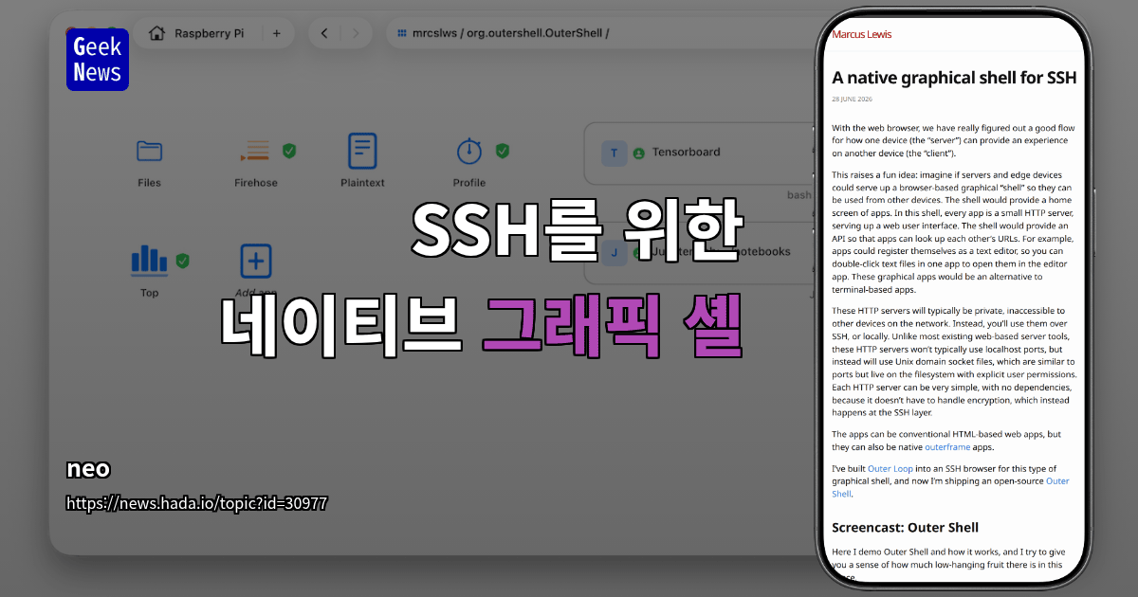This screenshot has width=1138, height=597.
Task: Click the bash label under Tensorboard card
Action: 800,195
